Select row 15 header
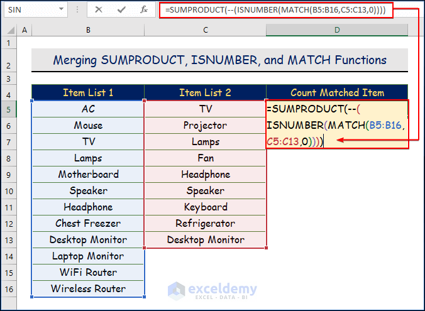This screenshot has height=311, width=425. (x=9, y=273)
